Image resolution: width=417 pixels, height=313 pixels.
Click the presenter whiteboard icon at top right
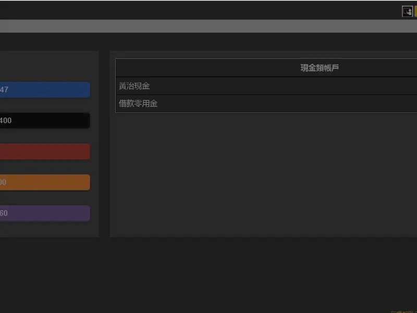[407, 11]
